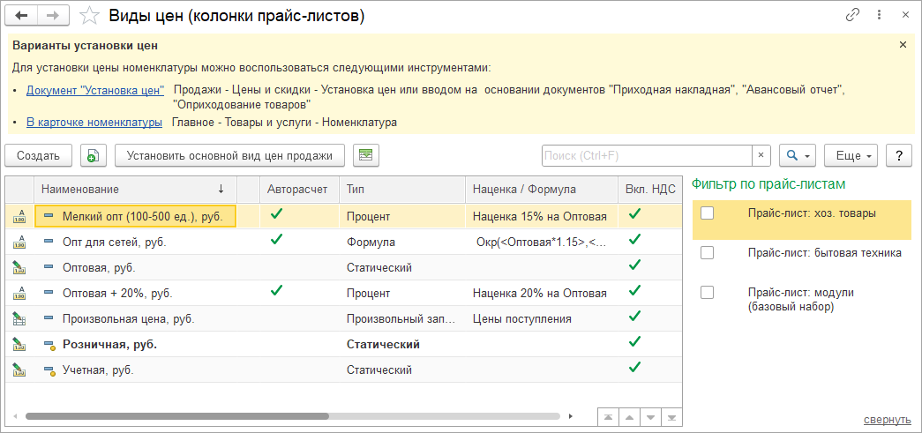Screen dimensions: 922x433
Task: Dismiss the Варианты установки цен info panel
Action: (x=903, y=45)
